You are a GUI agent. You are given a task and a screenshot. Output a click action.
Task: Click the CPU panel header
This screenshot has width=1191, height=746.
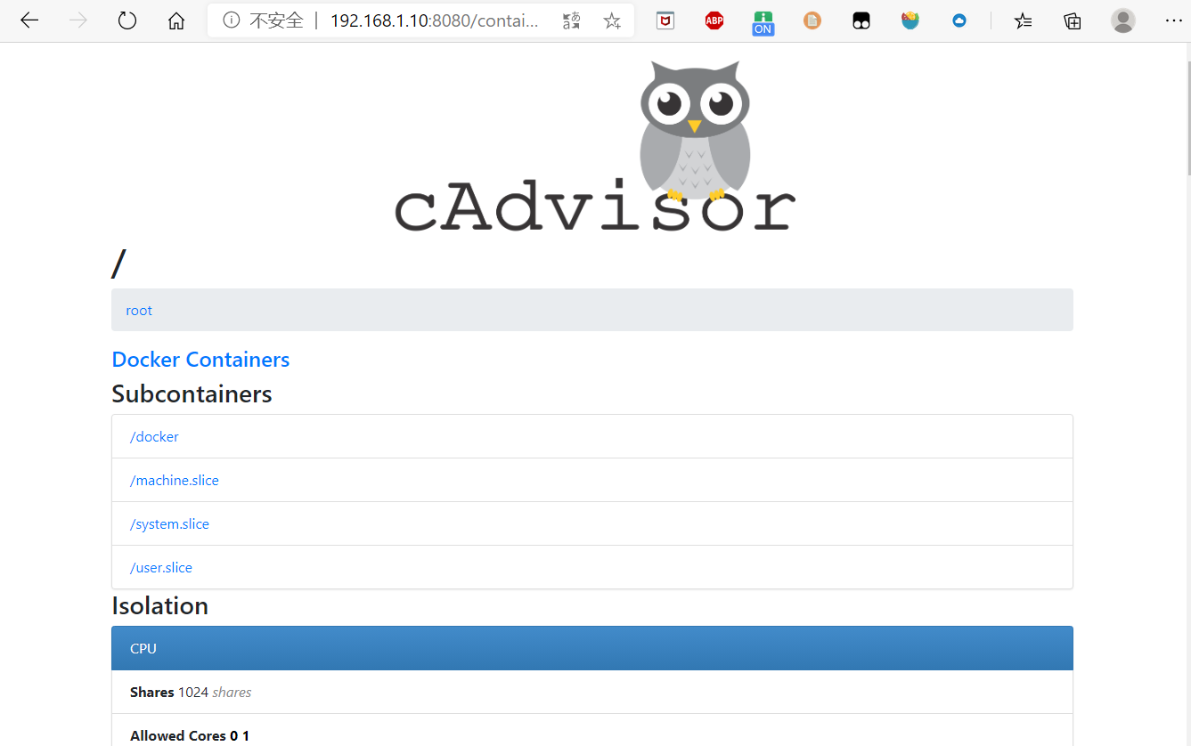point(592,648)
